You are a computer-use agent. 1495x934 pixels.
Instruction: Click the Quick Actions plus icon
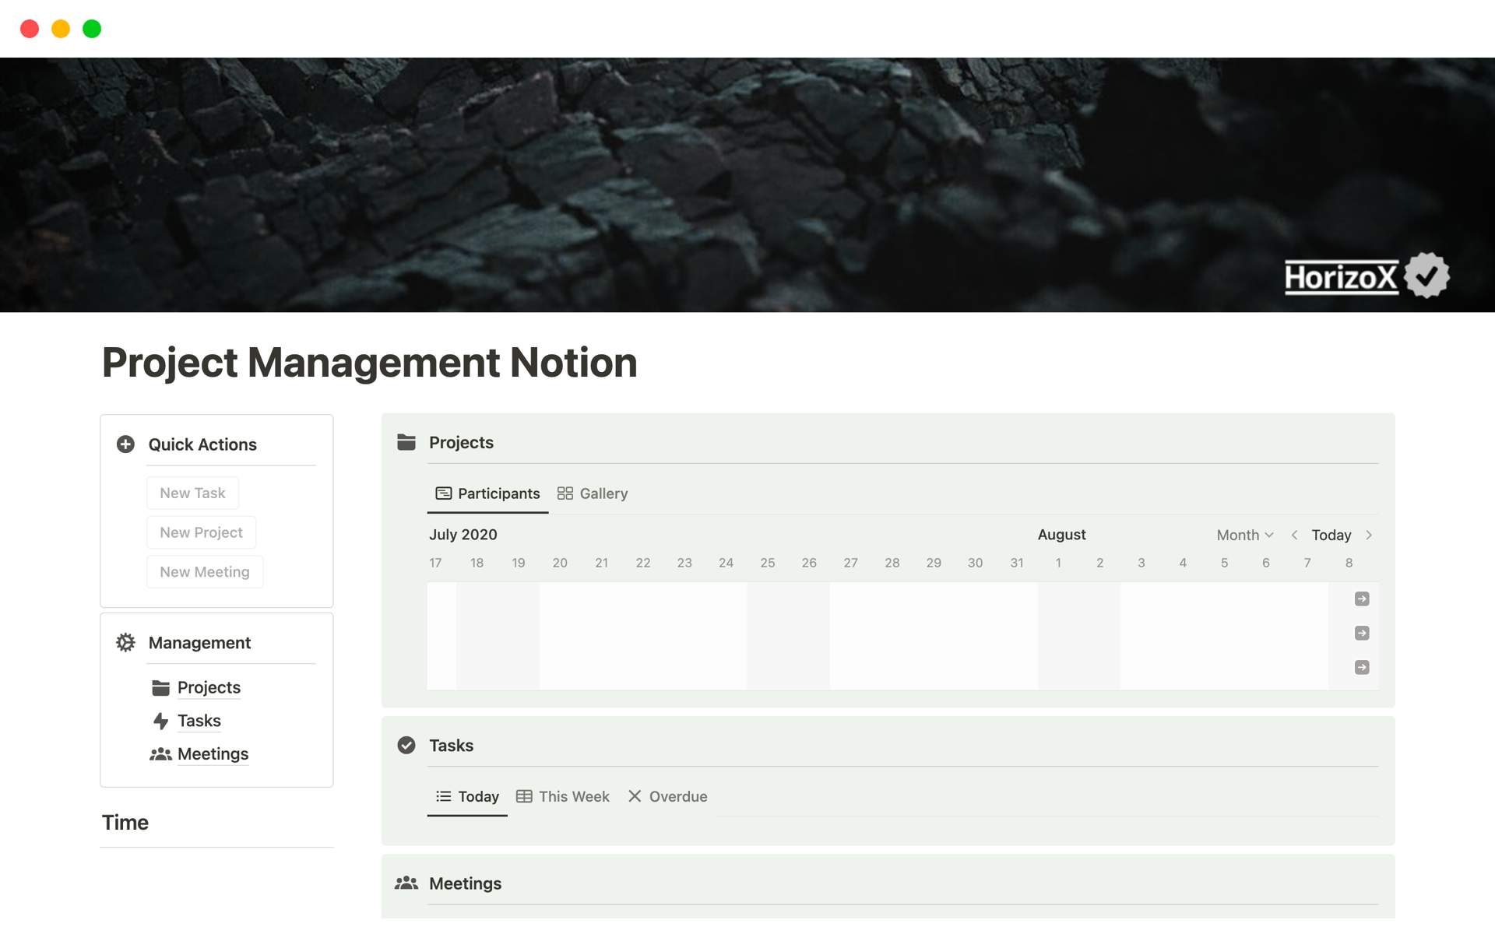[x=125, y=444]
